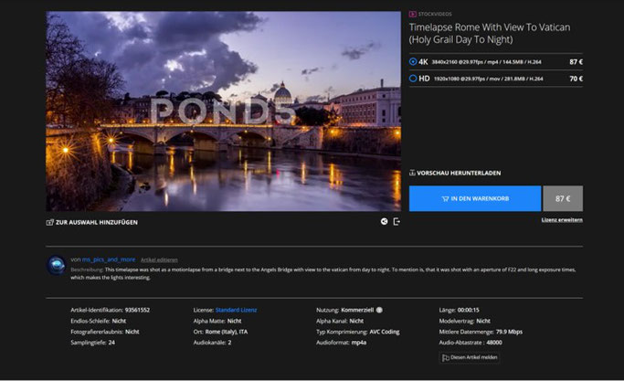Open the Artikel editieren link

coord(159,259)
